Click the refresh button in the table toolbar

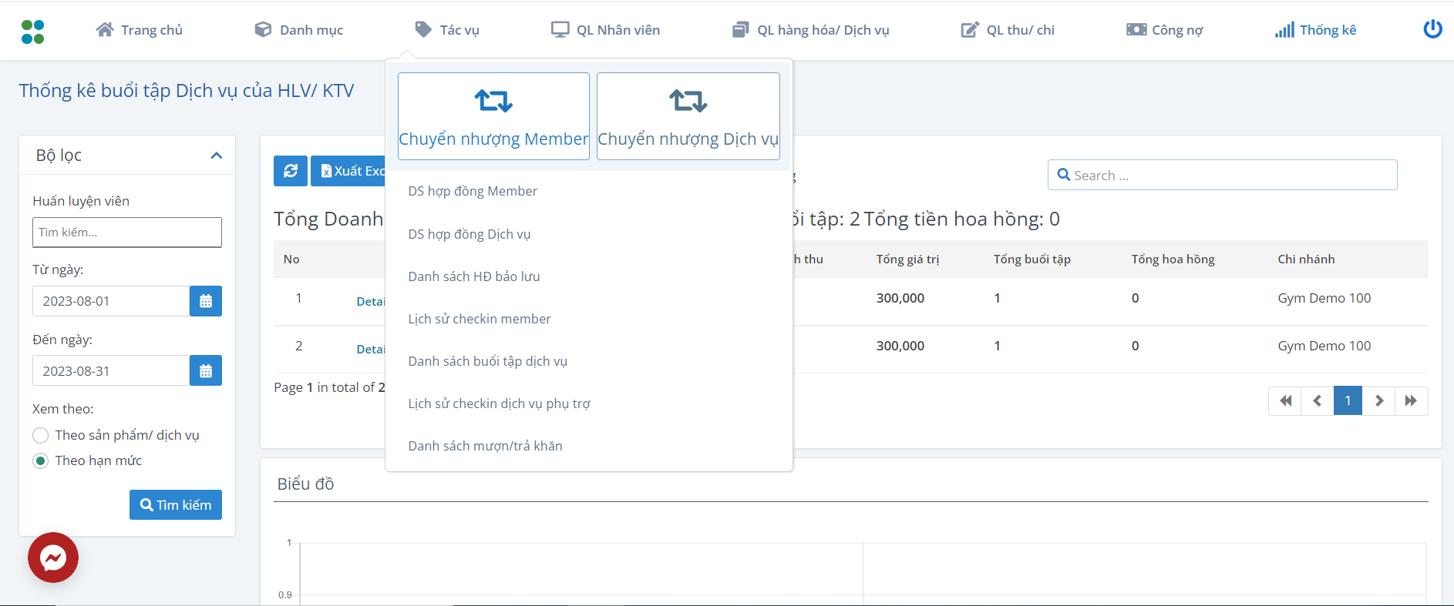[291, 171]
